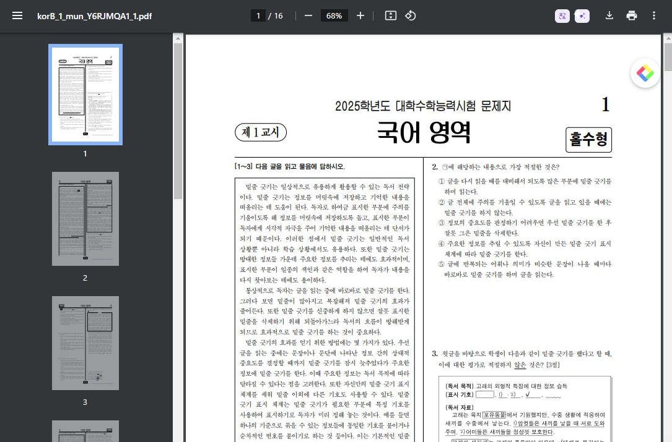Click question 2 heading text
Screen dimensions: 672x442
pyautogui.click(x=495, y=167)
